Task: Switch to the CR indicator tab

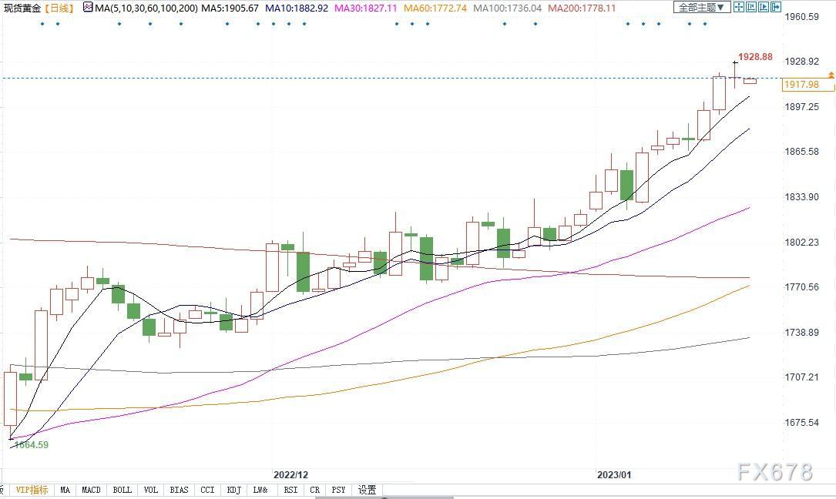Action: click(x=314, y=490)
